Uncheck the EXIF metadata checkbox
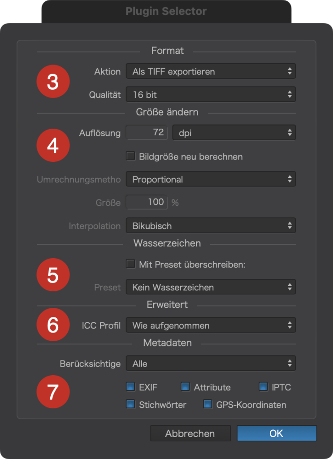Screen dimensions: 333x459 click(x=130, y=387)
